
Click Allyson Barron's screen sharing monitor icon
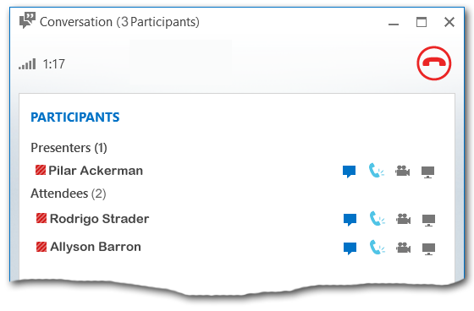coord(428,249)
